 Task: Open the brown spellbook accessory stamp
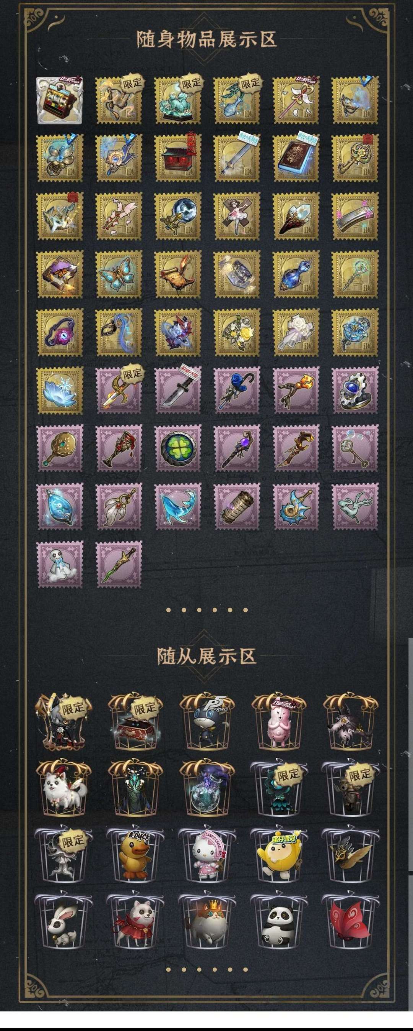(296, 159)
